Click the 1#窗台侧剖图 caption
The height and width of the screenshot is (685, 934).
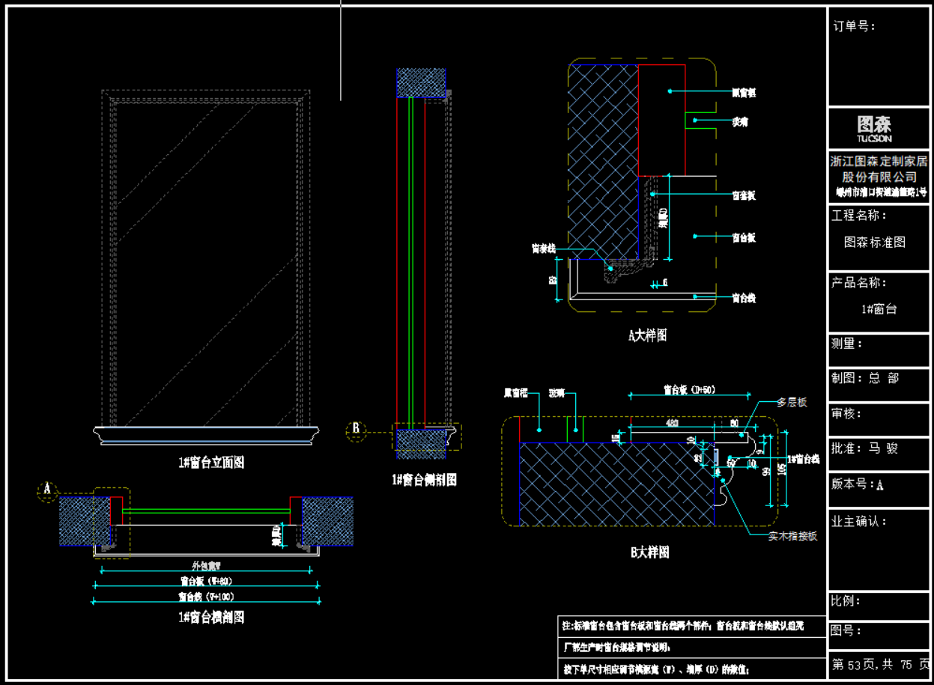423,480
